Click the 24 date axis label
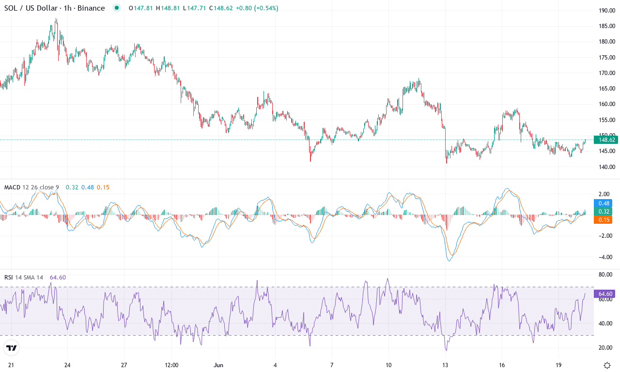The width and height of the screenshot is (620, 372). tap(67, 365)
